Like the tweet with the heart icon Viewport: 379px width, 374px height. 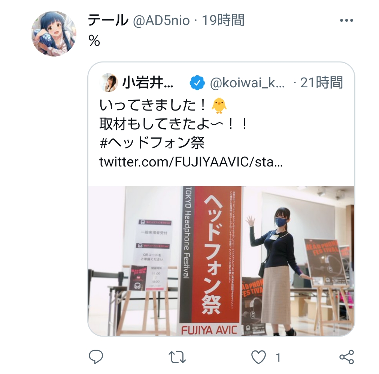point(258,357)
